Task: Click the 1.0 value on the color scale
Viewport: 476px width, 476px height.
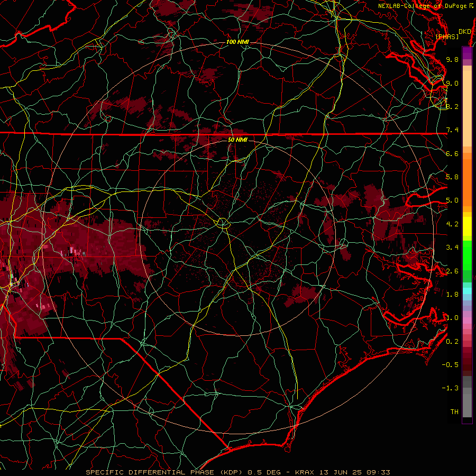Action: (452, 318)
